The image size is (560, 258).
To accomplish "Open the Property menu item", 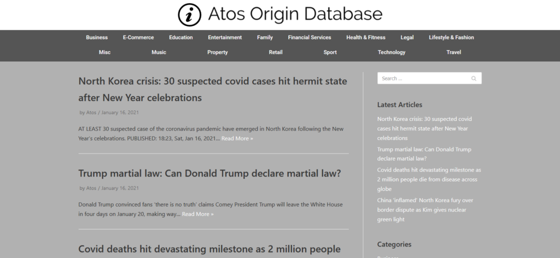I will pyautogui.click(x=218, y=52).
